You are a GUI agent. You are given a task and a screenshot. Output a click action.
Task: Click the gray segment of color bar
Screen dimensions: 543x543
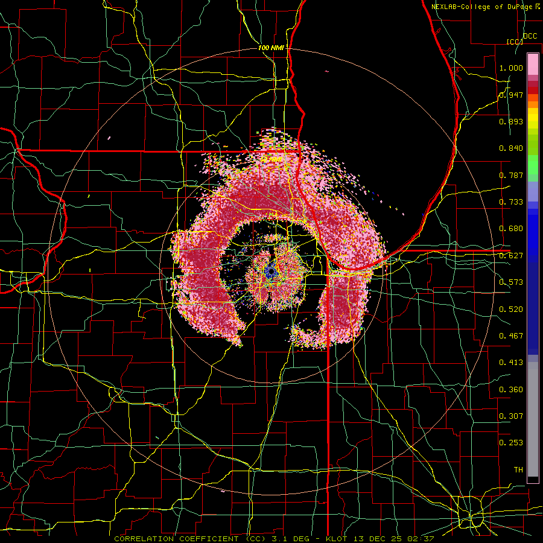point(533,419)
